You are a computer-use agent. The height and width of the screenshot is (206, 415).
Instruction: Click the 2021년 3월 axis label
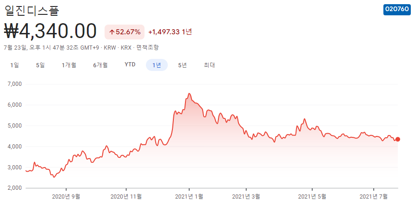click(x=246, y=196)
